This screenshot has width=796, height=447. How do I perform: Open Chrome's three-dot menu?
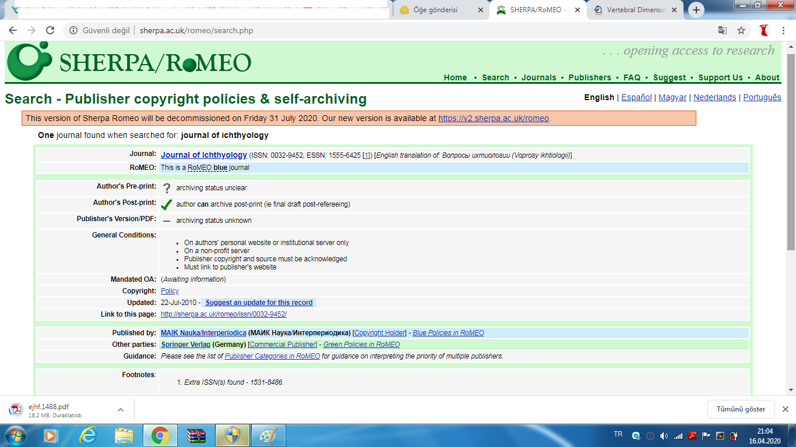[x=783, y=30]
